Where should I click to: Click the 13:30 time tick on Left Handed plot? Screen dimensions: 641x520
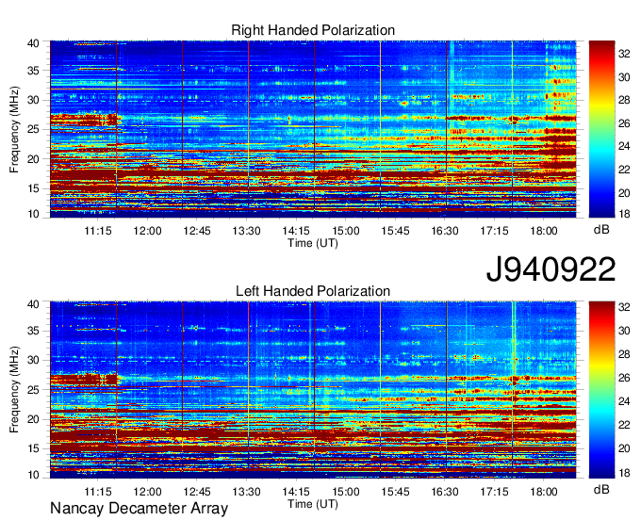click(x=247, y=492)
